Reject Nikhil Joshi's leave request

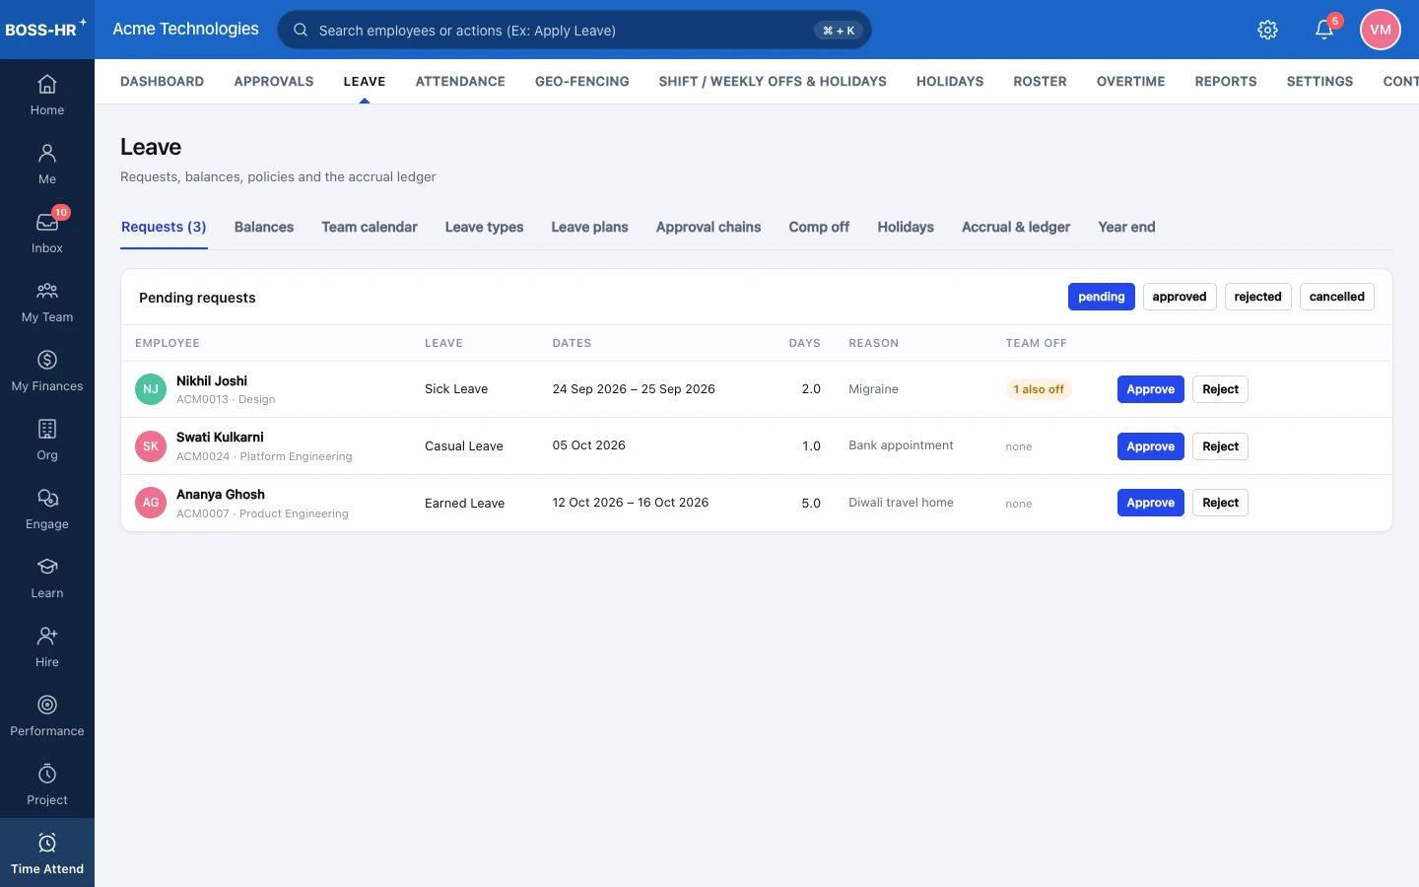tap(1221, 389)
